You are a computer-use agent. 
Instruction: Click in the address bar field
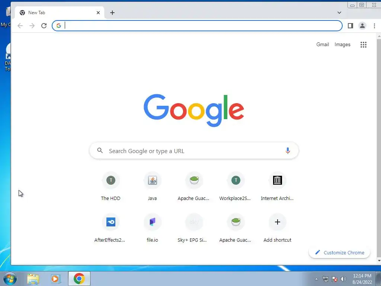(x=197, y=26)
